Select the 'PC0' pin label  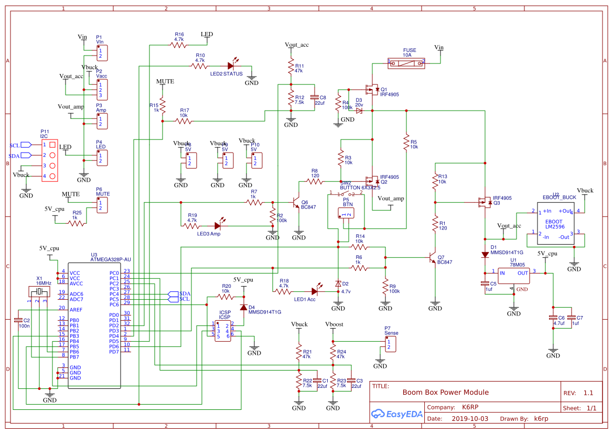pos(114,273)
